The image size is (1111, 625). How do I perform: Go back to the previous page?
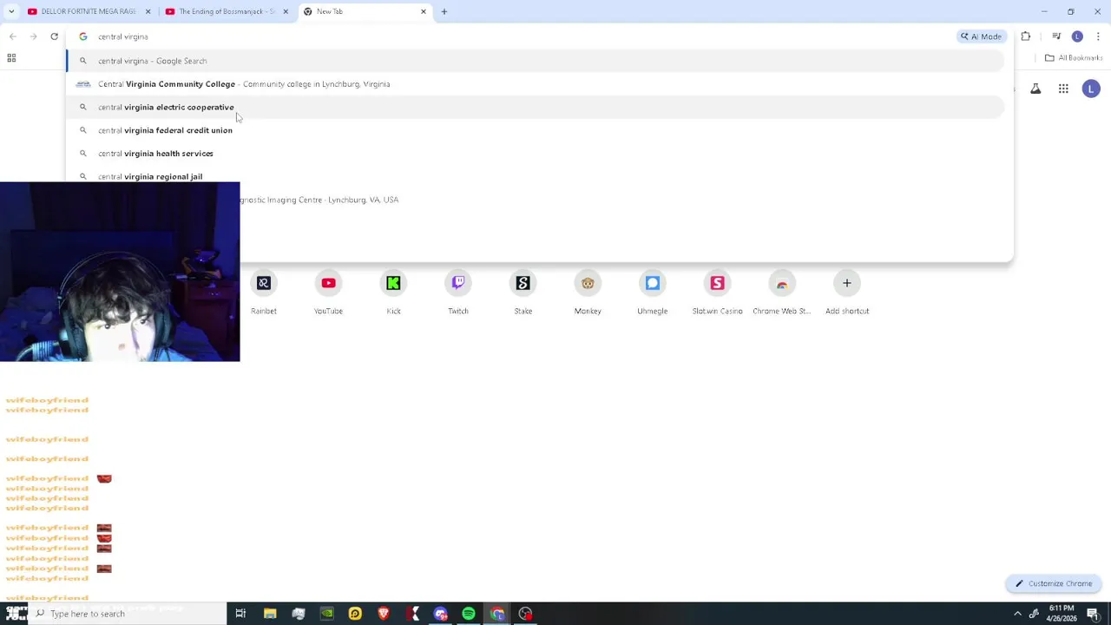coord(12,36)
